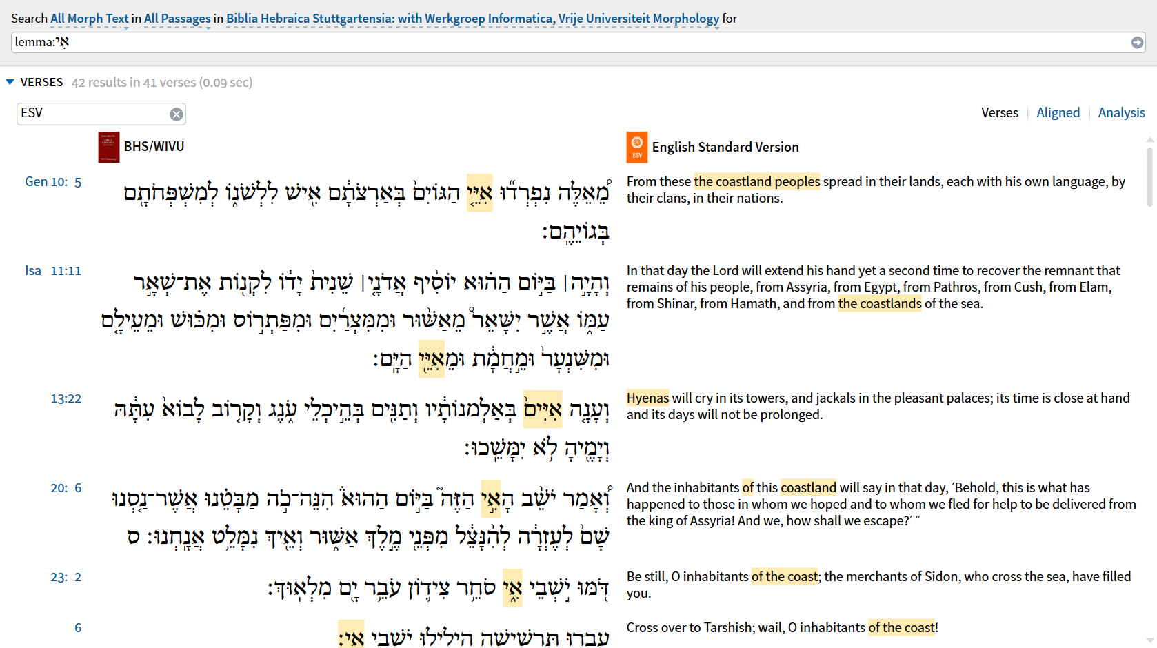Click highlighted Hebrew word in verse 6
Viewport: 1157px width, 648px height.
click(352, 635)
